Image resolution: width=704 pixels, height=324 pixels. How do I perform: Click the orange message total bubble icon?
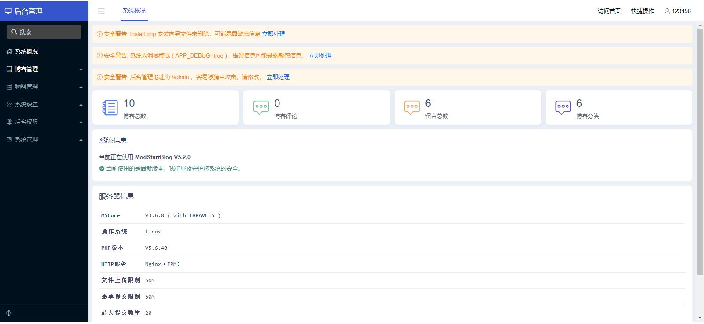[412, 107]
